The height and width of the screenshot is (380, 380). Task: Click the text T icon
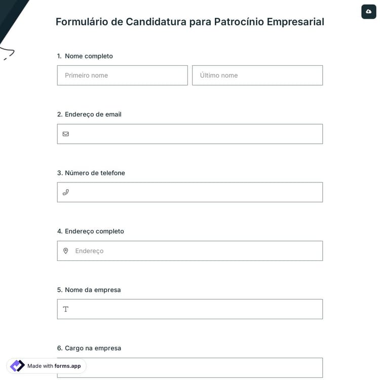65,309
